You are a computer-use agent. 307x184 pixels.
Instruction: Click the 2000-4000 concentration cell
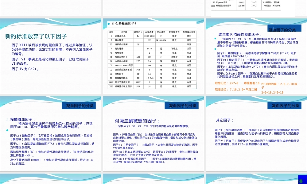pos(150,36)
